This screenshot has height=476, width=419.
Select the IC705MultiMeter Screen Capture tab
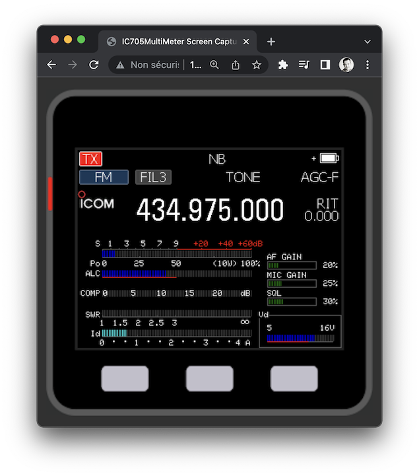tap(177, 42)
